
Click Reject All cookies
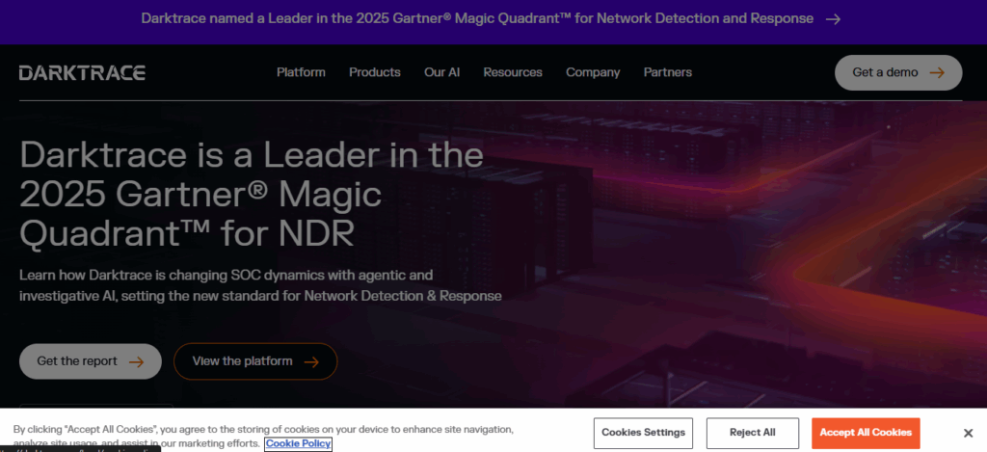[x=752, y=433]
